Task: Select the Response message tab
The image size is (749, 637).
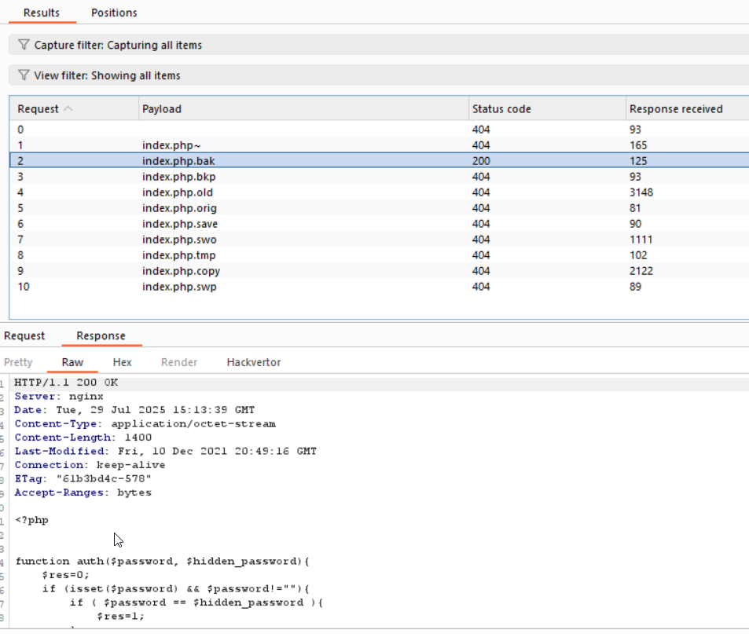Action: tap(101, 336)
